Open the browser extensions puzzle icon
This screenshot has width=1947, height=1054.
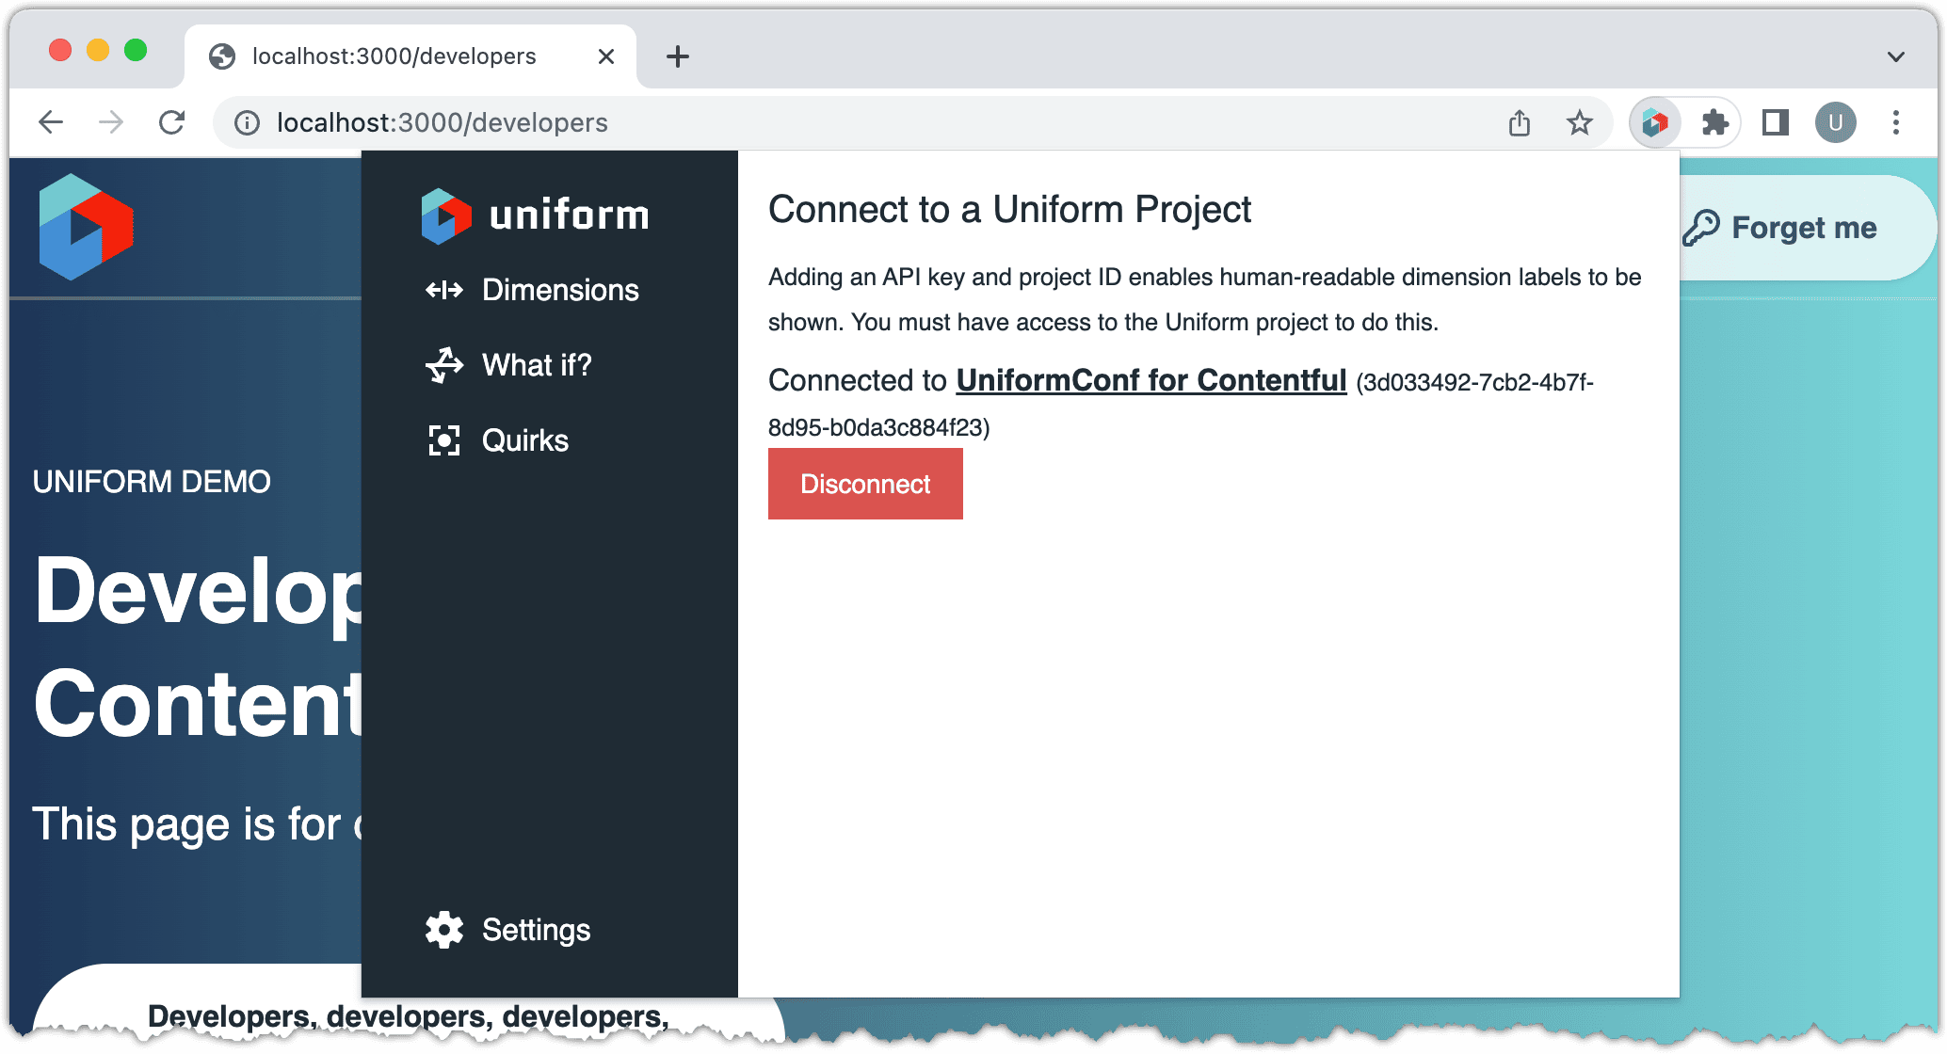[1714, 122]
